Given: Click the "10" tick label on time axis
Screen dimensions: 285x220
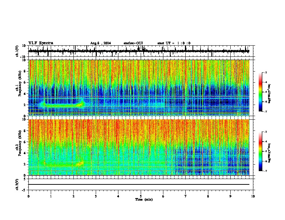Looking at the screenshot, I should [253, 196].
